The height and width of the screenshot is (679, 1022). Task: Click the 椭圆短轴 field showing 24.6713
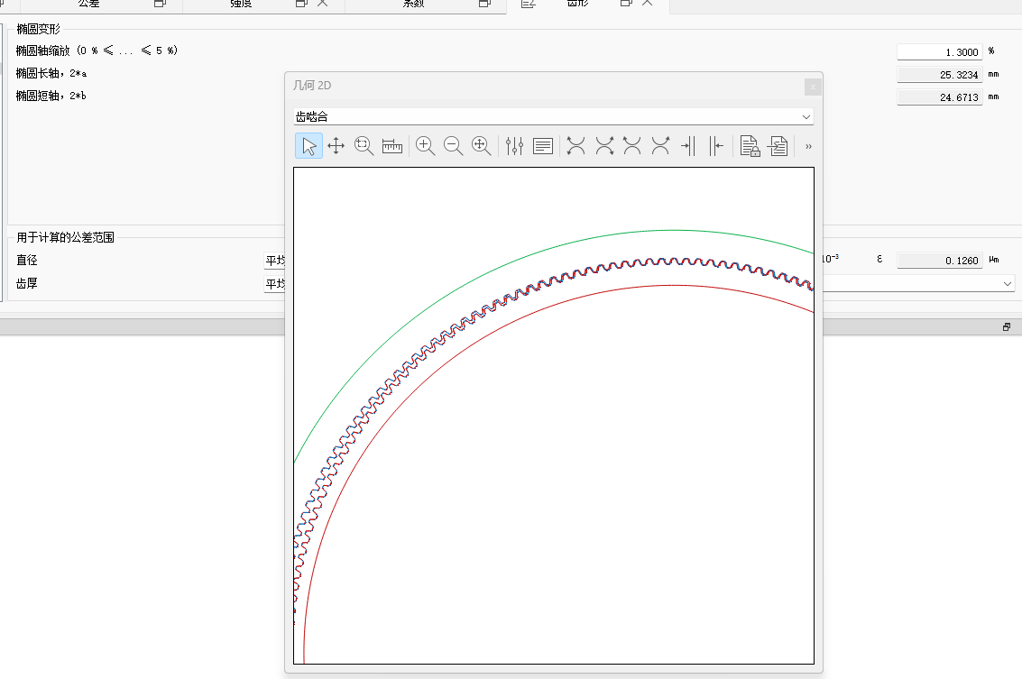point(939,97)
